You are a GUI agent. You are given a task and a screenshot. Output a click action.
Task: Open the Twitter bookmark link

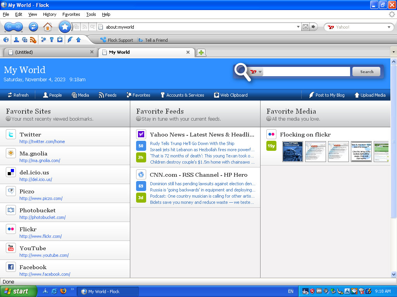(x=30, y=135)
